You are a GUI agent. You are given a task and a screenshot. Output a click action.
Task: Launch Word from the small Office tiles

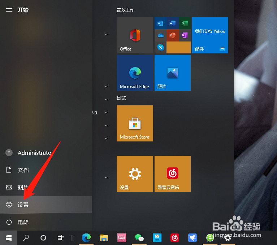pyautogui.click(x=172, y=23)
